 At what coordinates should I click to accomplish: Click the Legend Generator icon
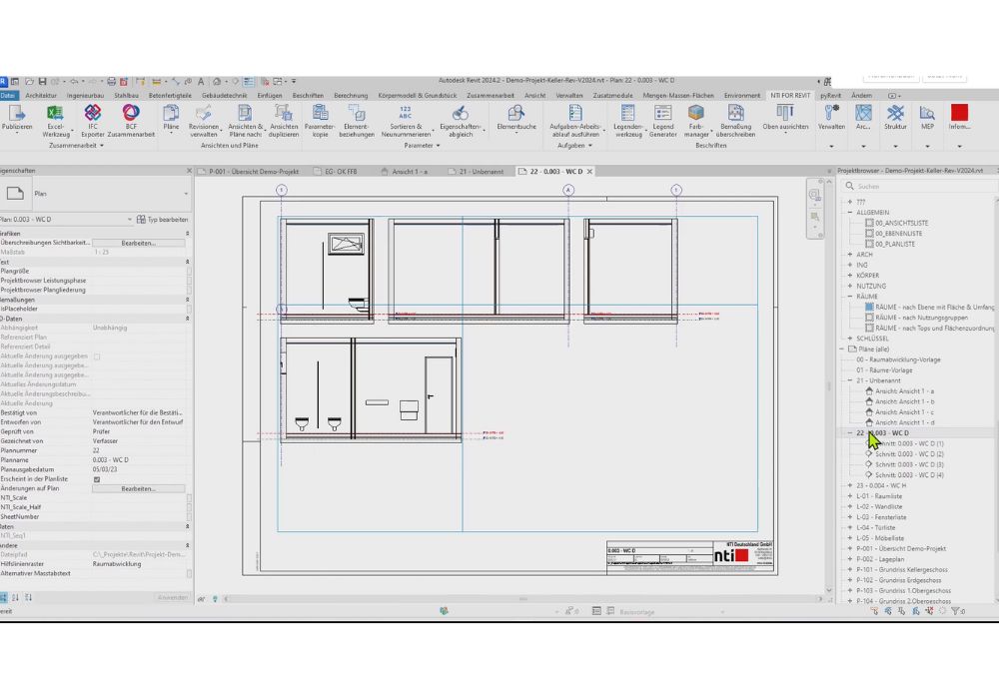(x=662, y=119)
